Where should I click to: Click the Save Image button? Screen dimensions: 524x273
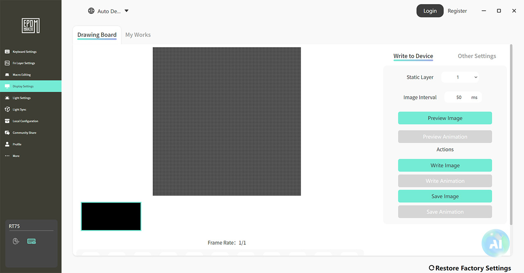(x=445, y=196)
